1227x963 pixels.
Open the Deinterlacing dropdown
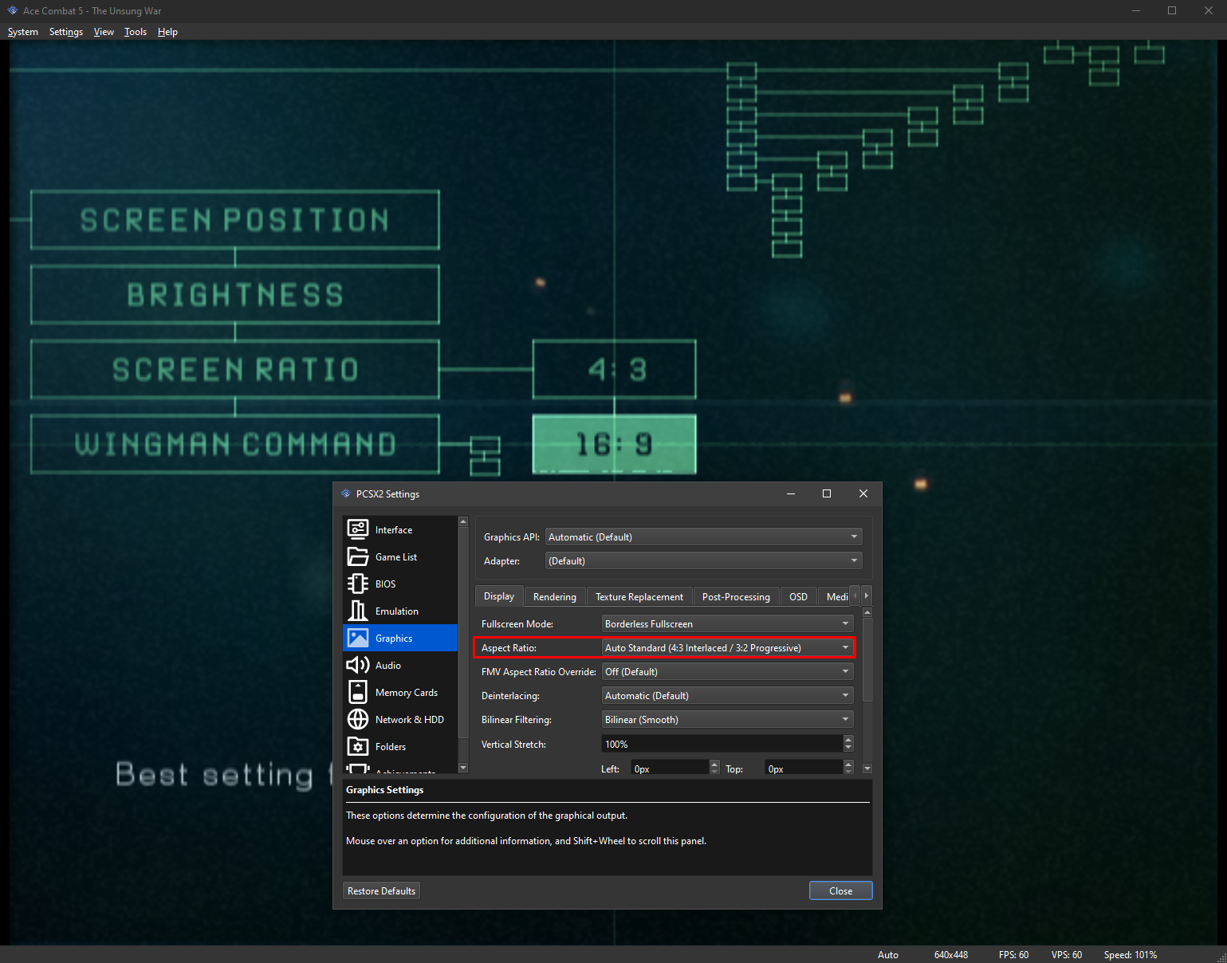(727, 696)
